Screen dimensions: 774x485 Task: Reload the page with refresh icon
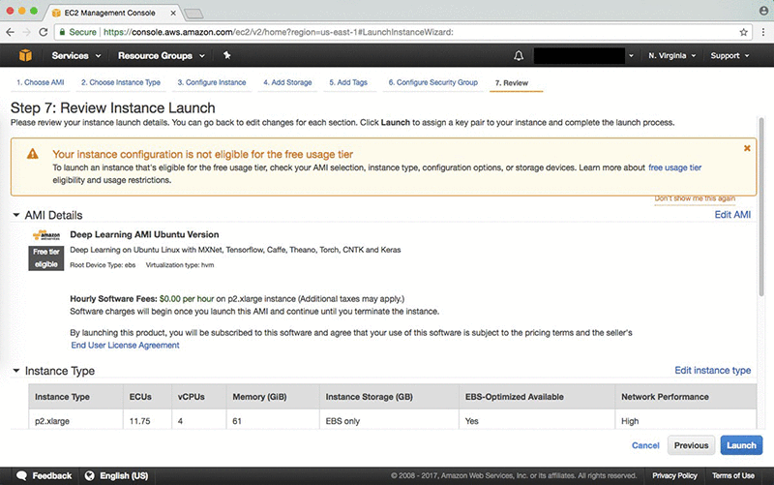44,32
